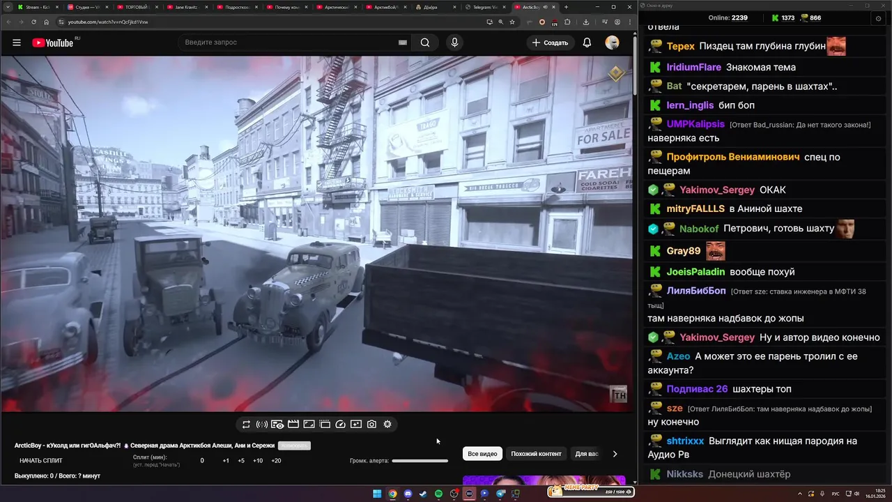
Task: Click the frame aspect icon in the toolbar
Action: coord(309,424)
